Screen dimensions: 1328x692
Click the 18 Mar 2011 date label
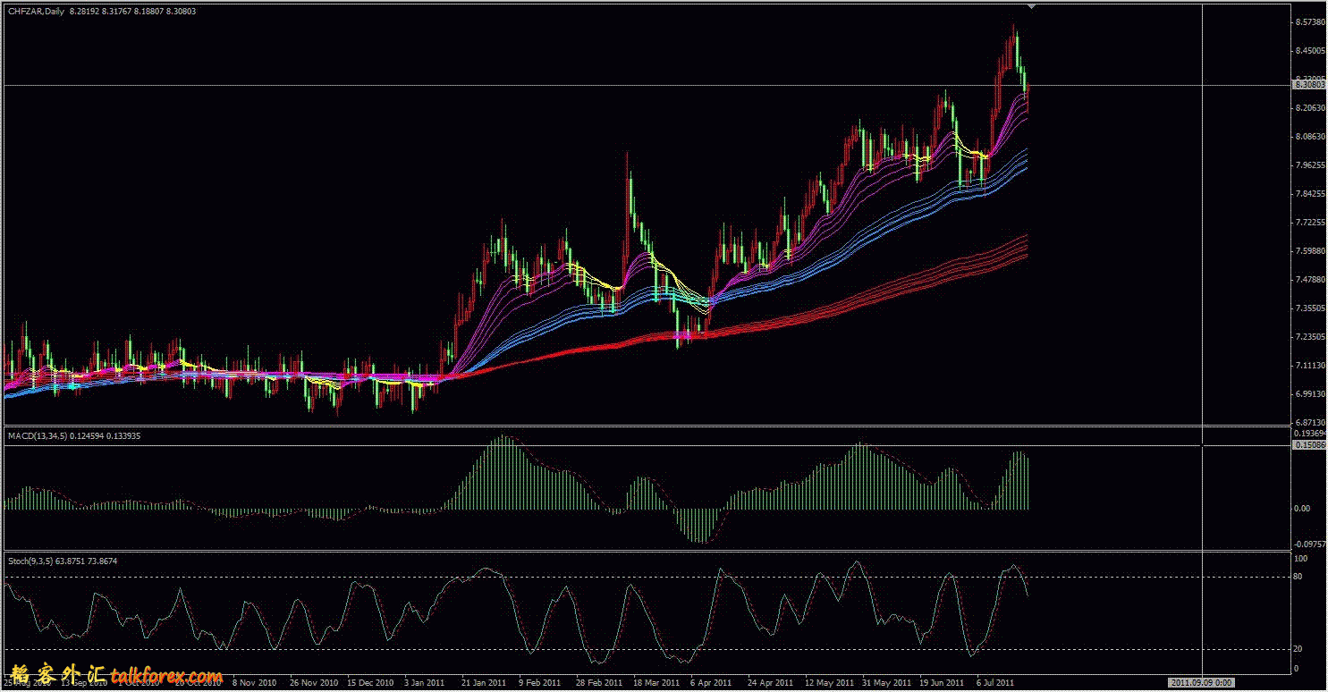click(656, 682)
